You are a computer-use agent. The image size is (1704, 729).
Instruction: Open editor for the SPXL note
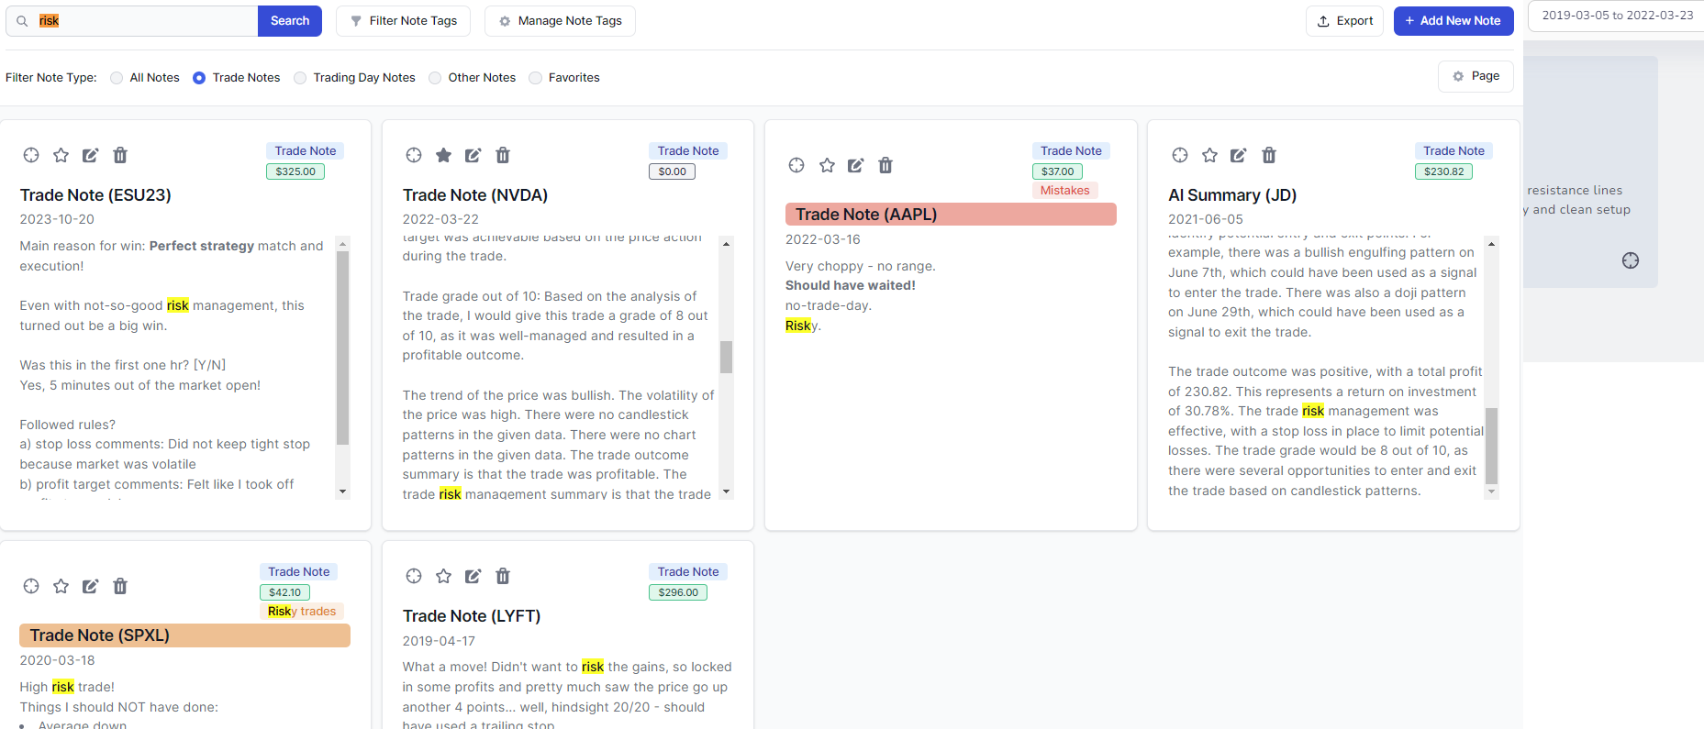(90, 586)
